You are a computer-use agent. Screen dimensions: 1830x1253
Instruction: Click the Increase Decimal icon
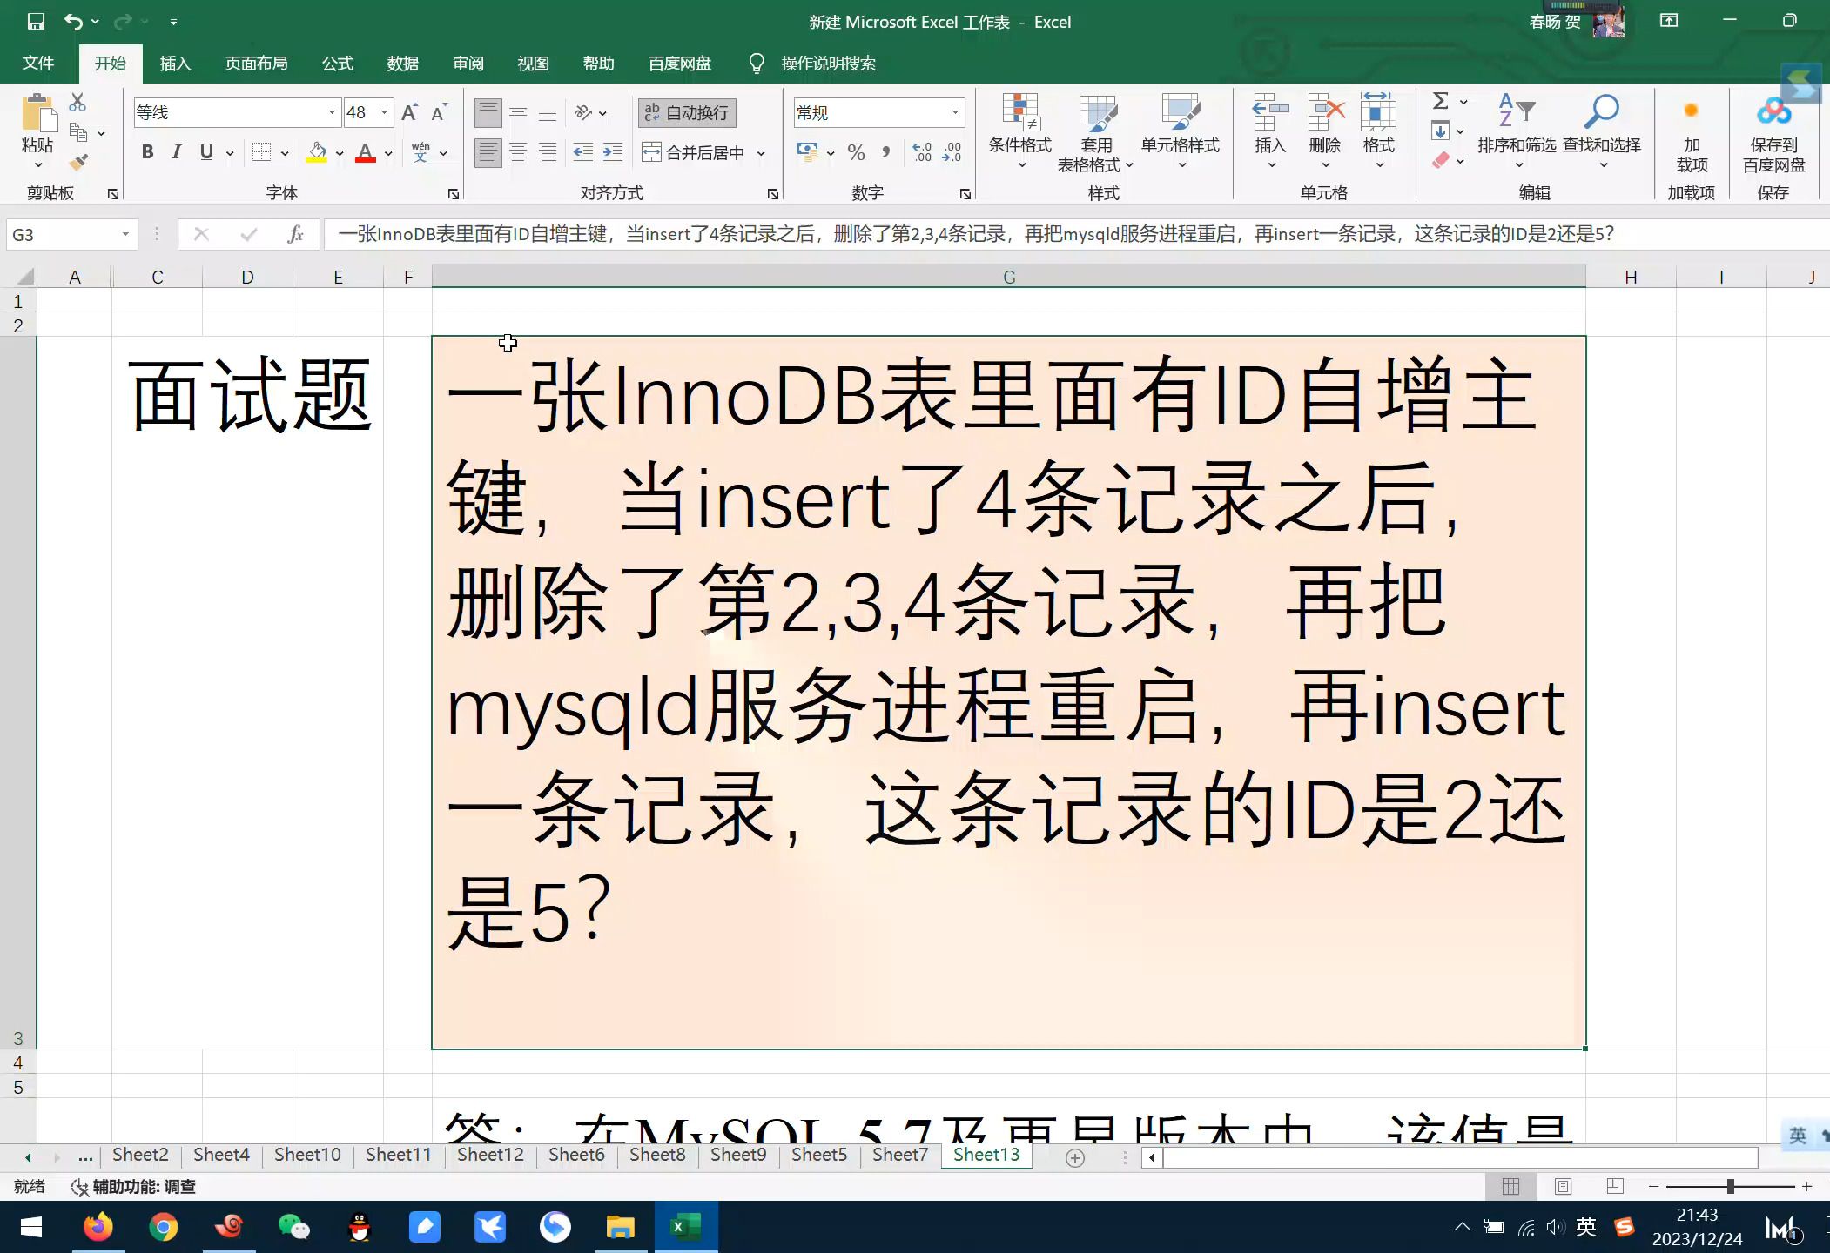tap(923, 153)
